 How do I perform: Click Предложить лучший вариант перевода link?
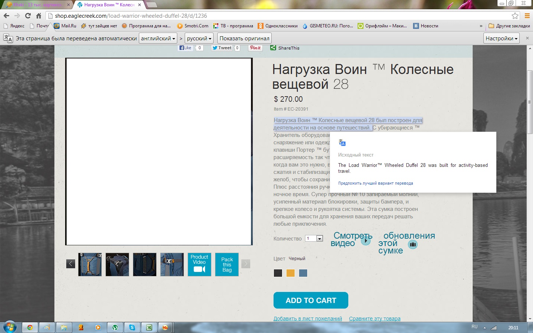375,183
